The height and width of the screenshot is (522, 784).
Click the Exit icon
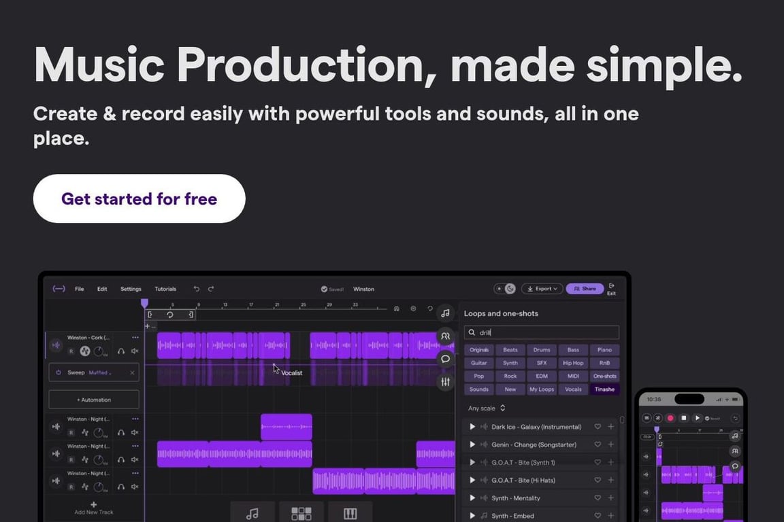612,290
